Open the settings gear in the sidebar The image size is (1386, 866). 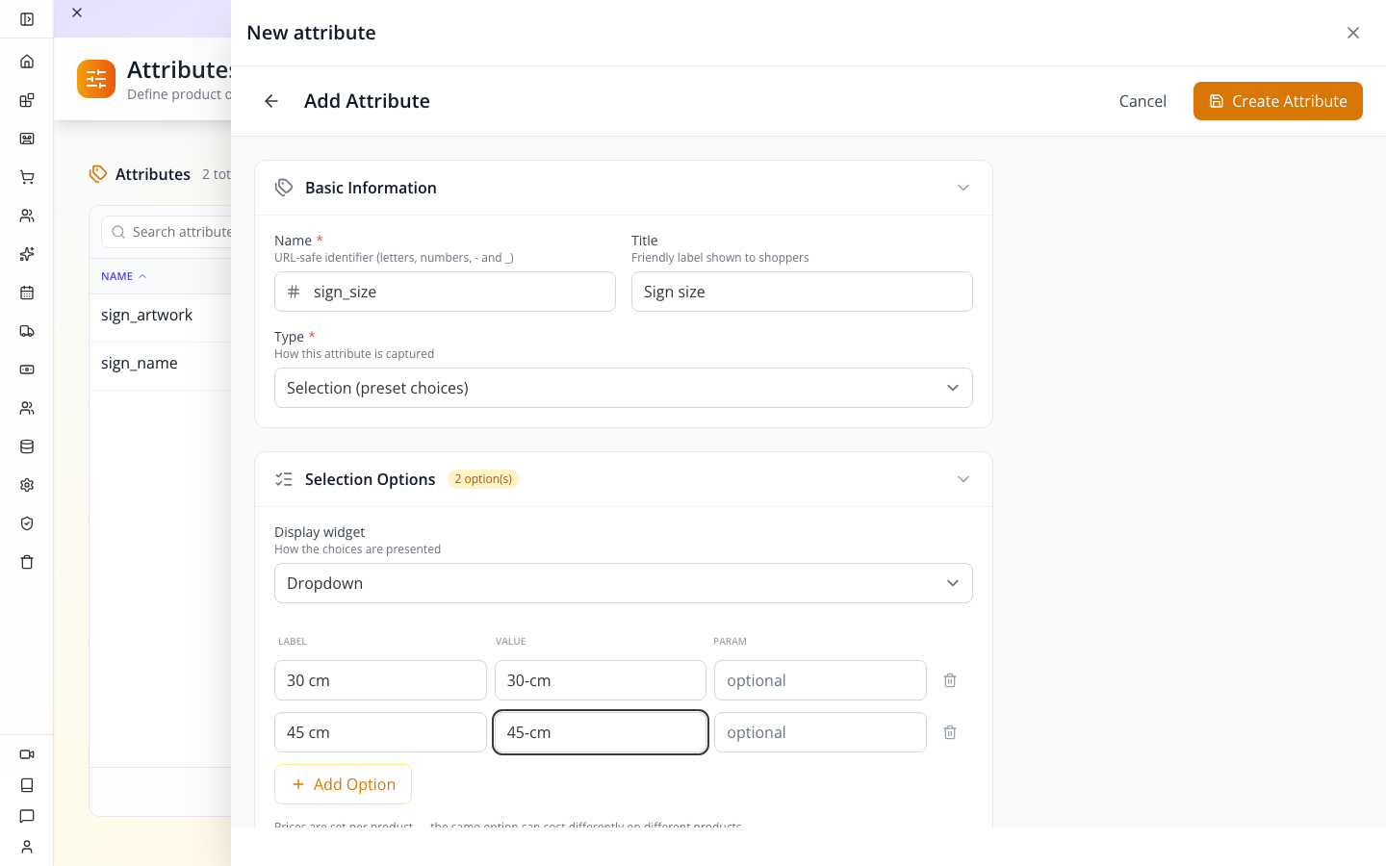pyautogui.click(x=27, y=485)
